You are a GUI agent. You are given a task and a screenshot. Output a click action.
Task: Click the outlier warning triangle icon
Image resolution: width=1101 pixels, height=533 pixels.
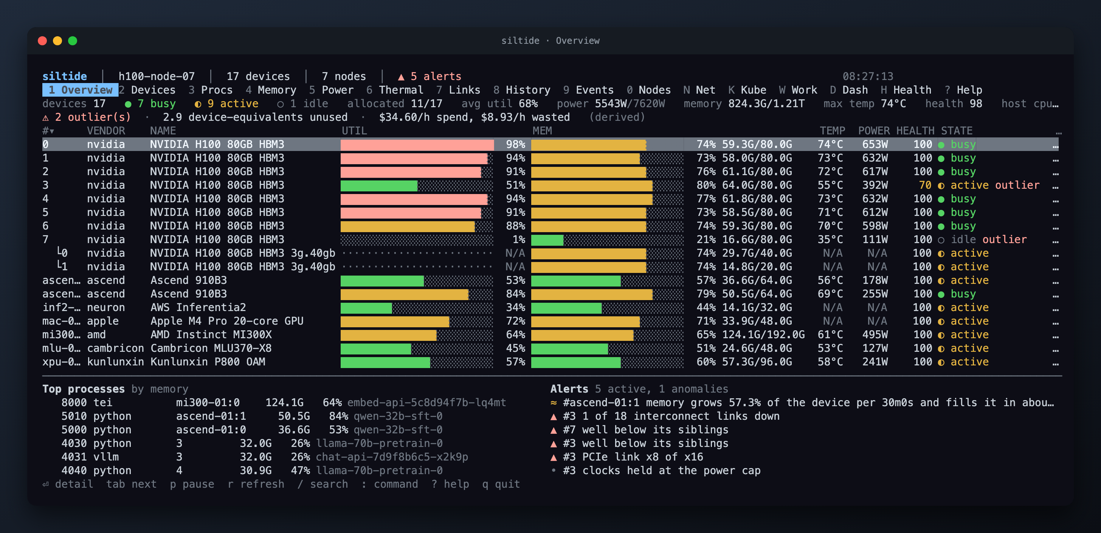pyautogui.click(x=46, y=117)
